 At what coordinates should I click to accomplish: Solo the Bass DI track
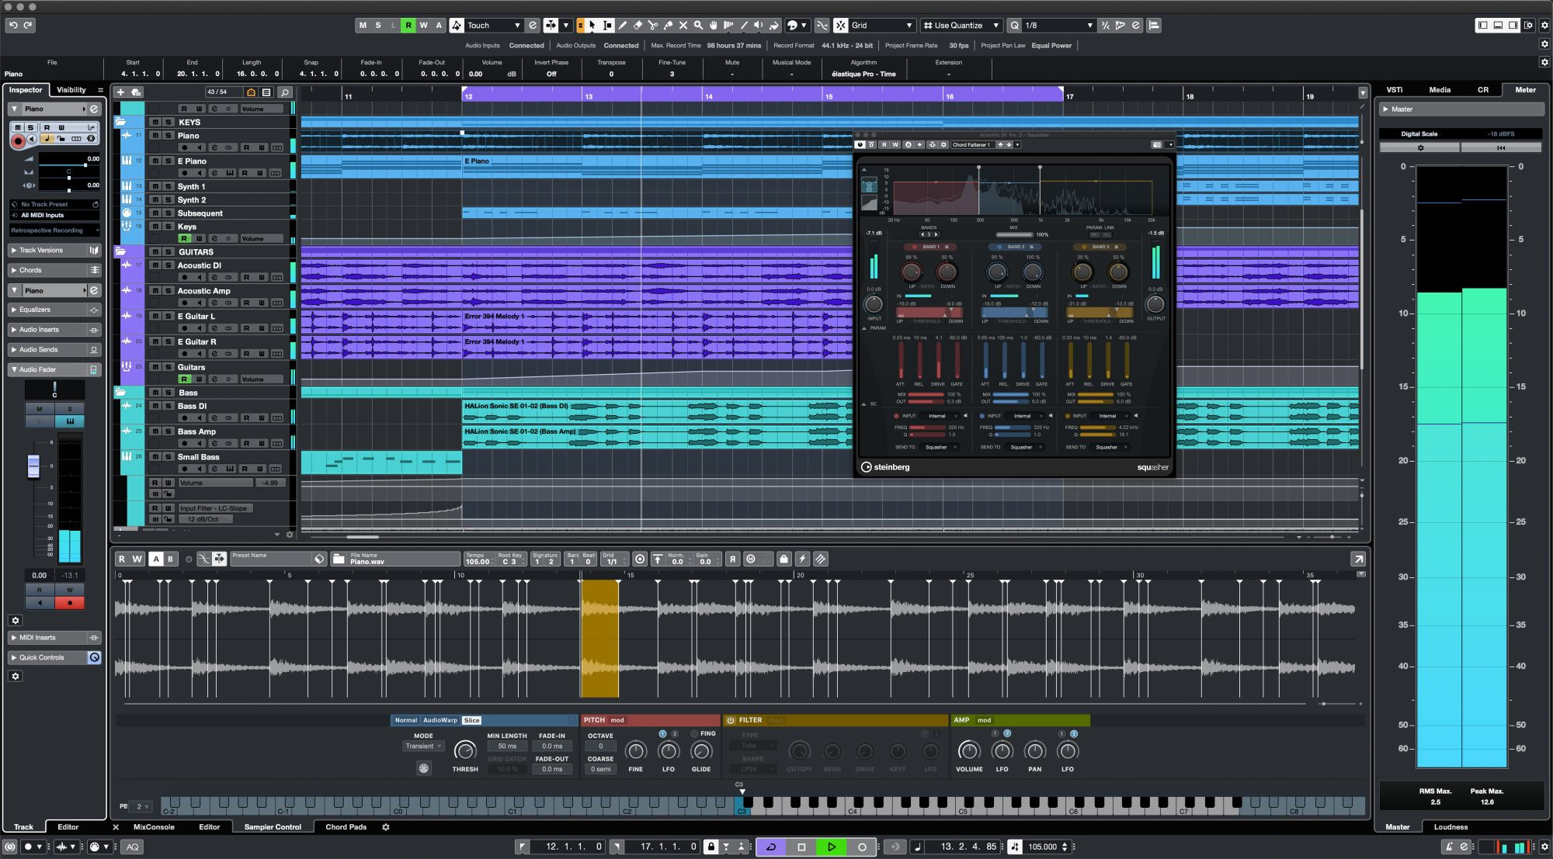click(x=166, y=405)
